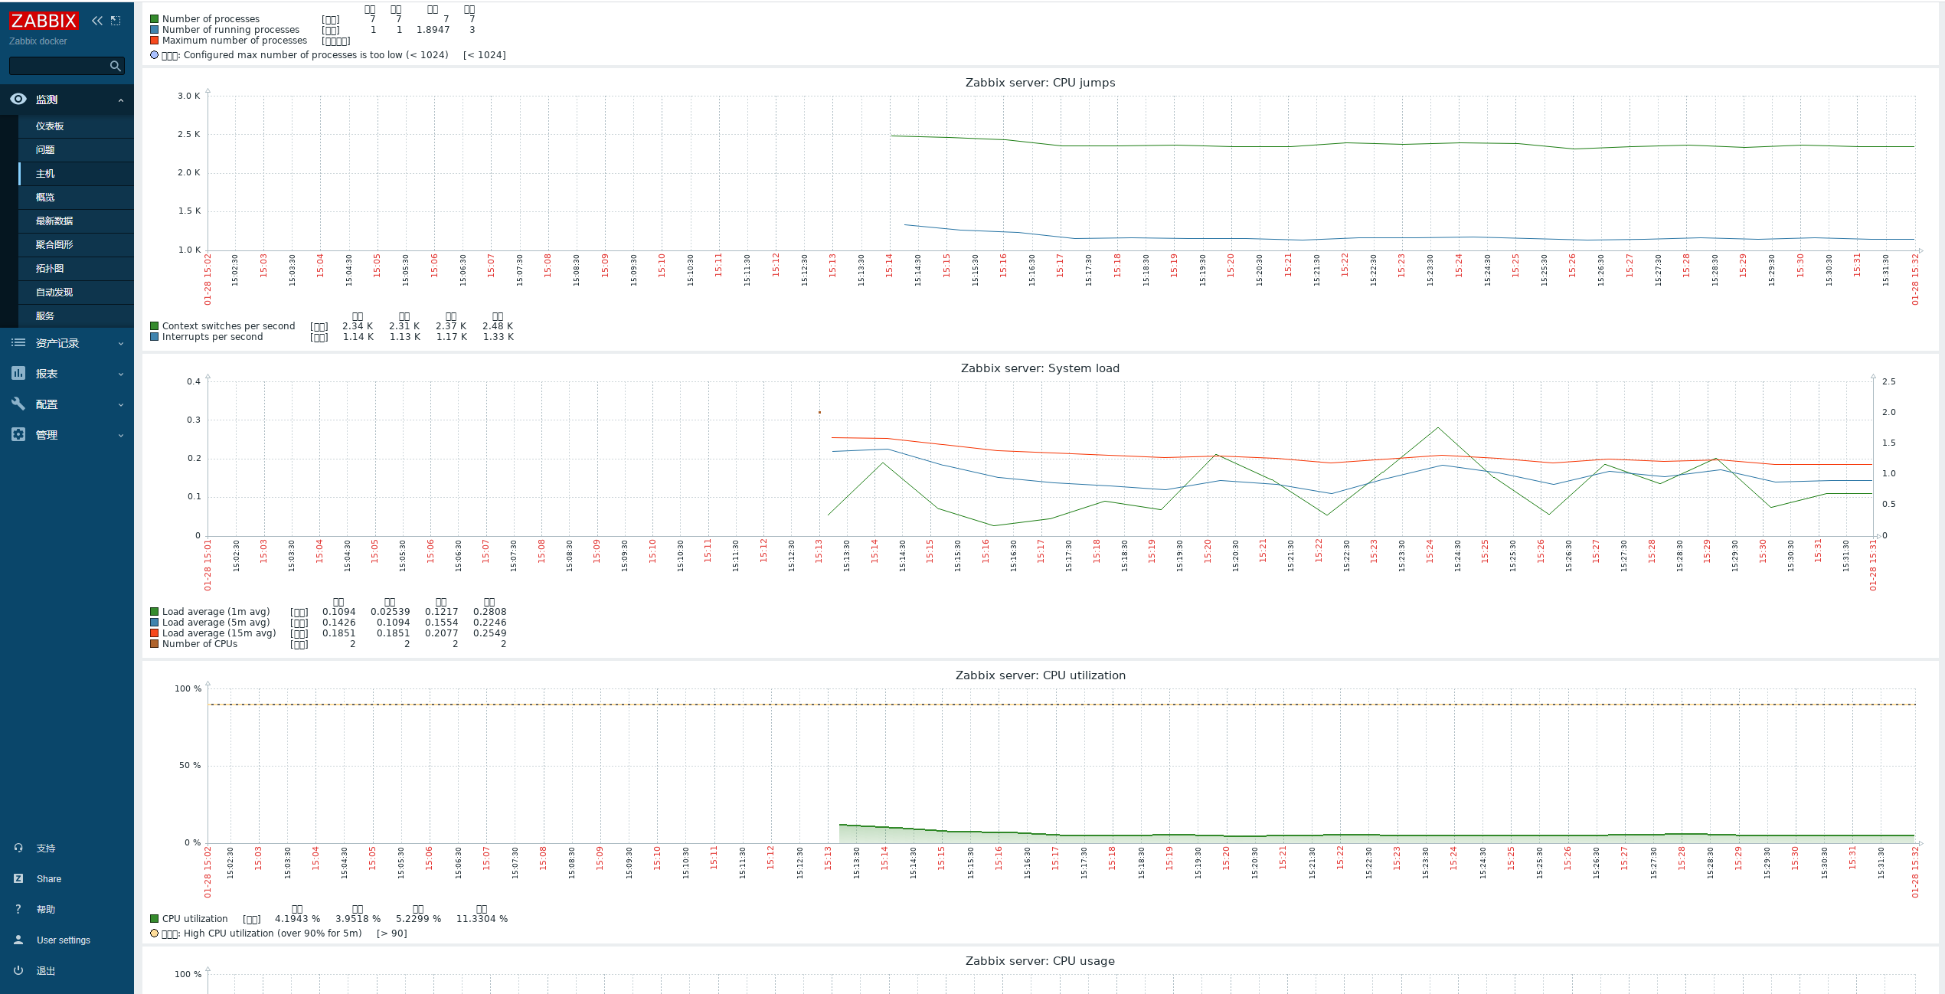Expand the 管理 menu chevron
This screenshot has width=1945, height=994.
tap(121, 436)
